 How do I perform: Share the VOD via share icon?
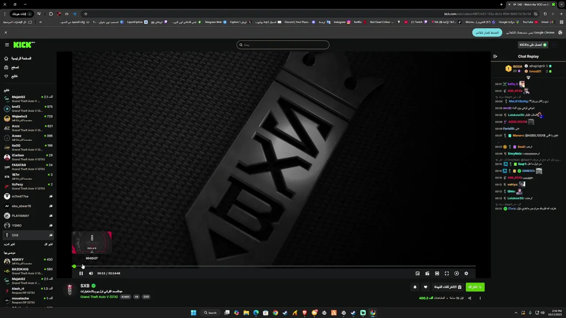(x=470, y=298)
